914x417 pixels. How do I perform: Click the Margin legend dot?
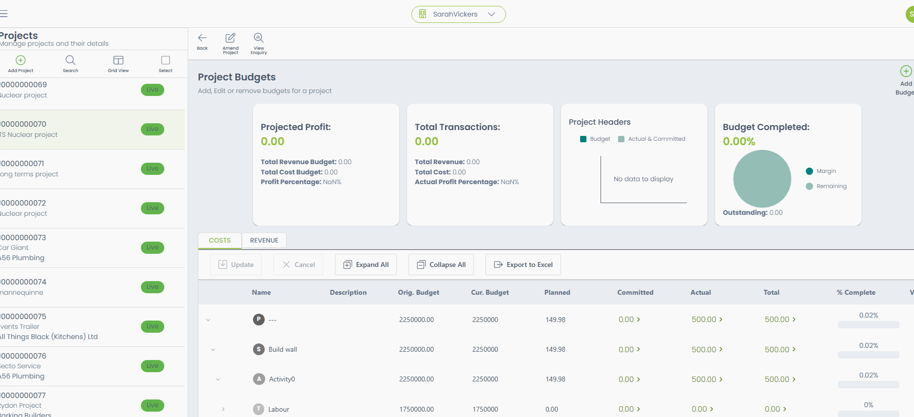pyautogui.click(x=809, y=171)
